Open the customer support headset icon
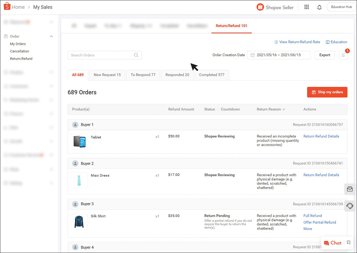 point(350,206)
